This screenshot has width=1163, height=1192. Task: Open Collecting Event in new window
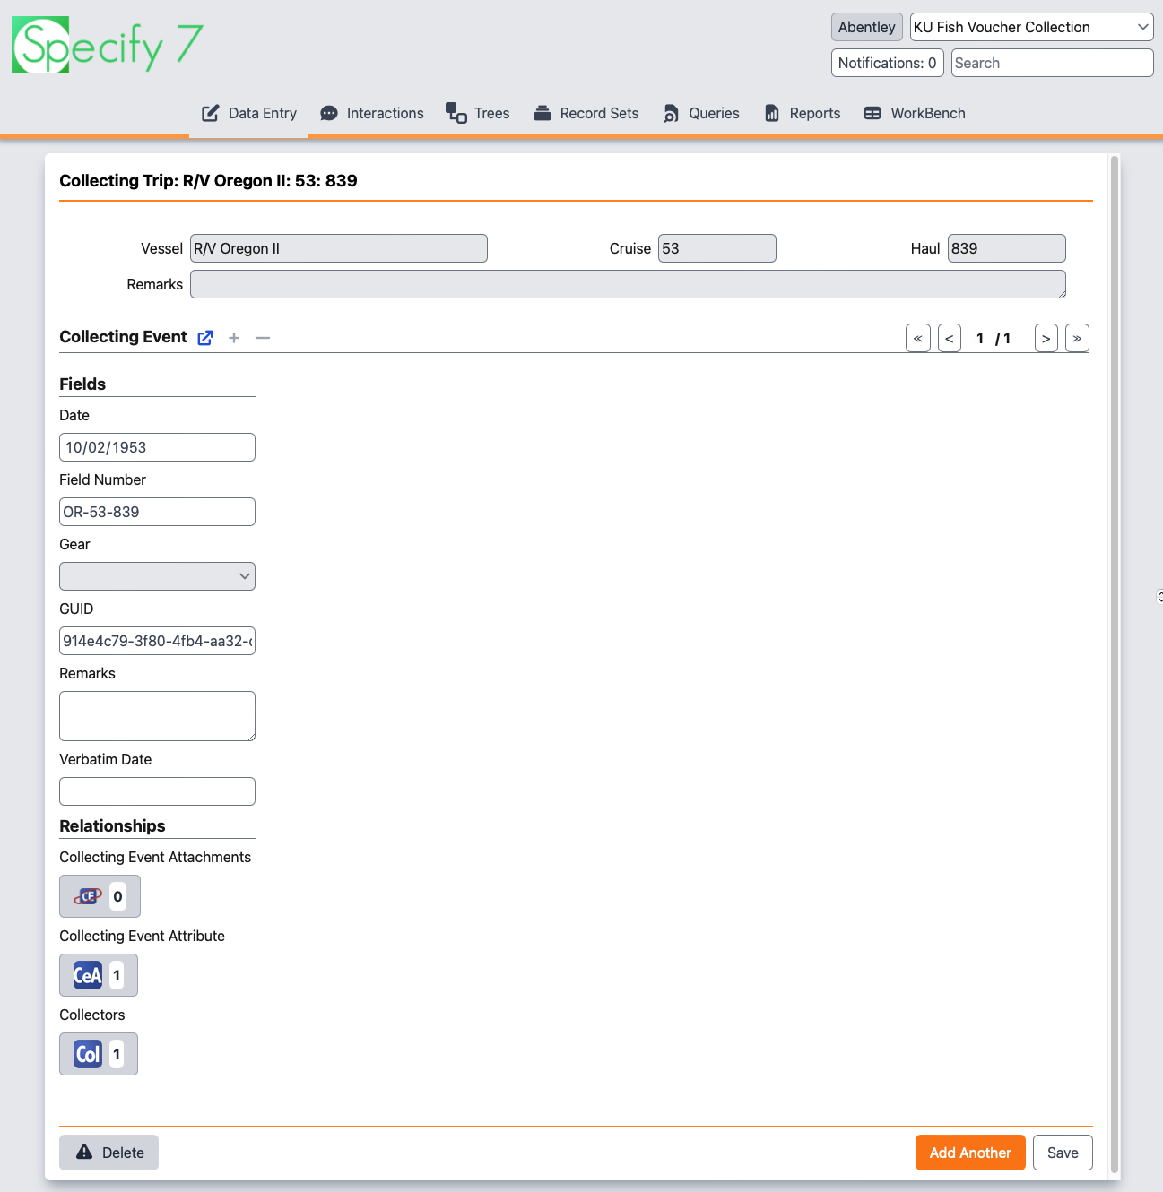(x=204, y=338)
